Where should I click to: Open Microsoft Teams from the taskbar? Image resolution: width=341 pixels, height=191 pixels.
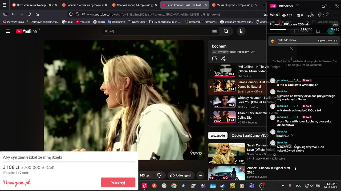(x=252, y=186)
